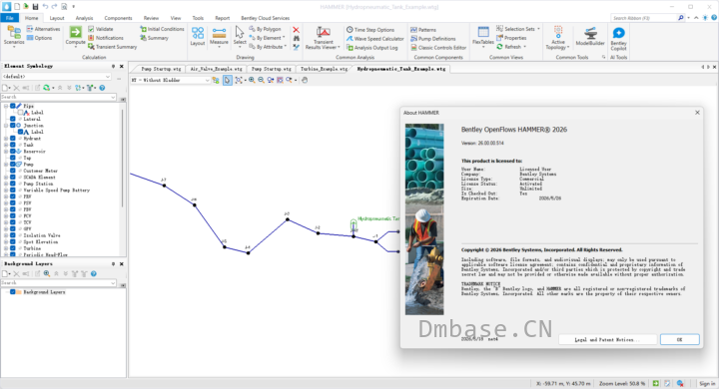
Task: Open Time Step Options
Action: tap(370, 29)
